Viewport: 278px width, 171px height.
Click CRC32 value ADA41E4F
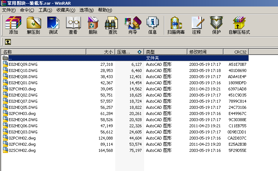point(237,77)
